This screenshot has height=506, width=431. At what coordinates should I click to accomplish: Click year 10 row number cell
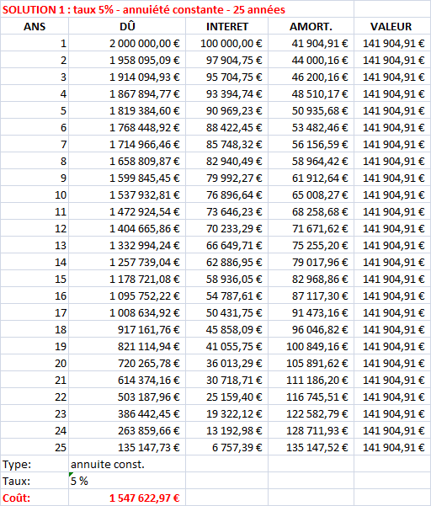click(35, 194)
